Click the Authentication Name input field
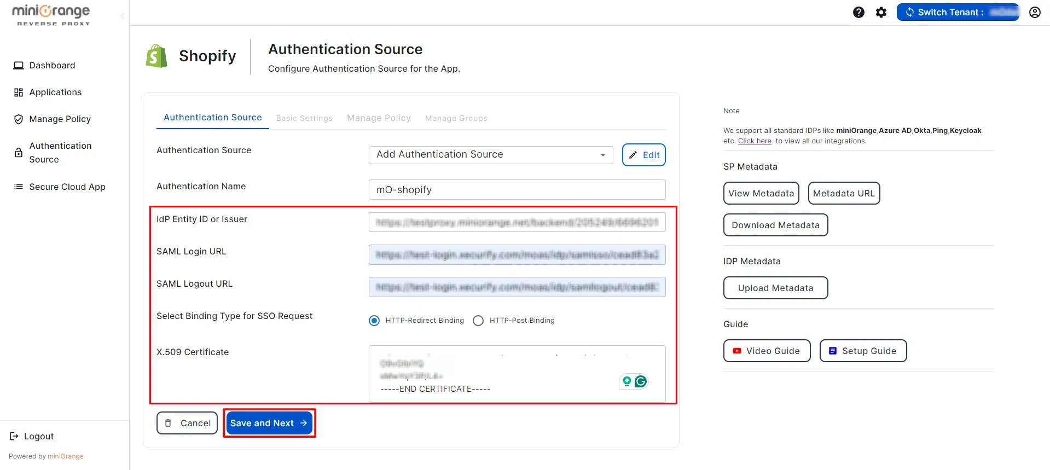The width and height of the screenshot is (1050, 470). 517,190
